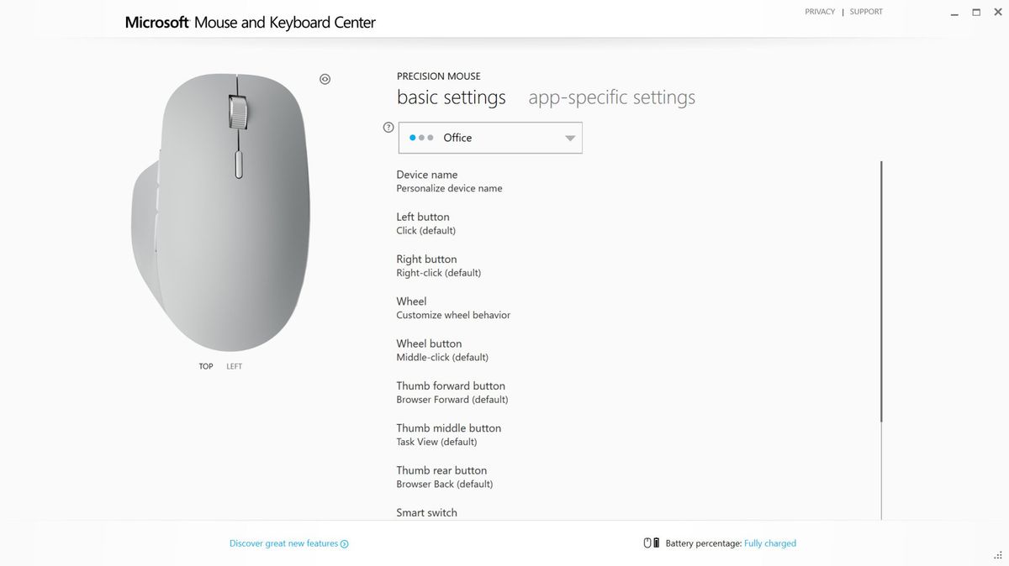
Task: Click the scroll wheel on mouse image
Action: (x=237, y=113)
